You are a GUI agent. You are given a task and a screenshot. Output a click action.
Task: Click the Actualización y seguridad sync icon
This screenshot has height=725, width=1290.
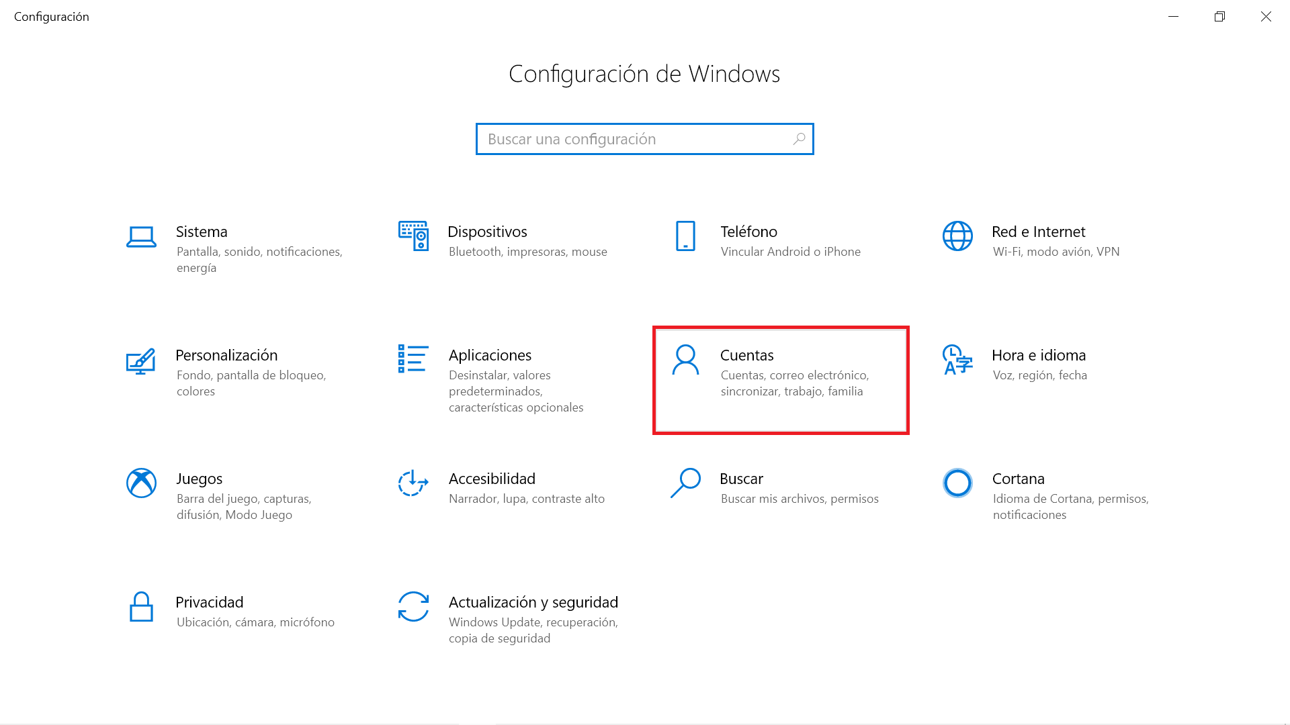tap(413, 606)
